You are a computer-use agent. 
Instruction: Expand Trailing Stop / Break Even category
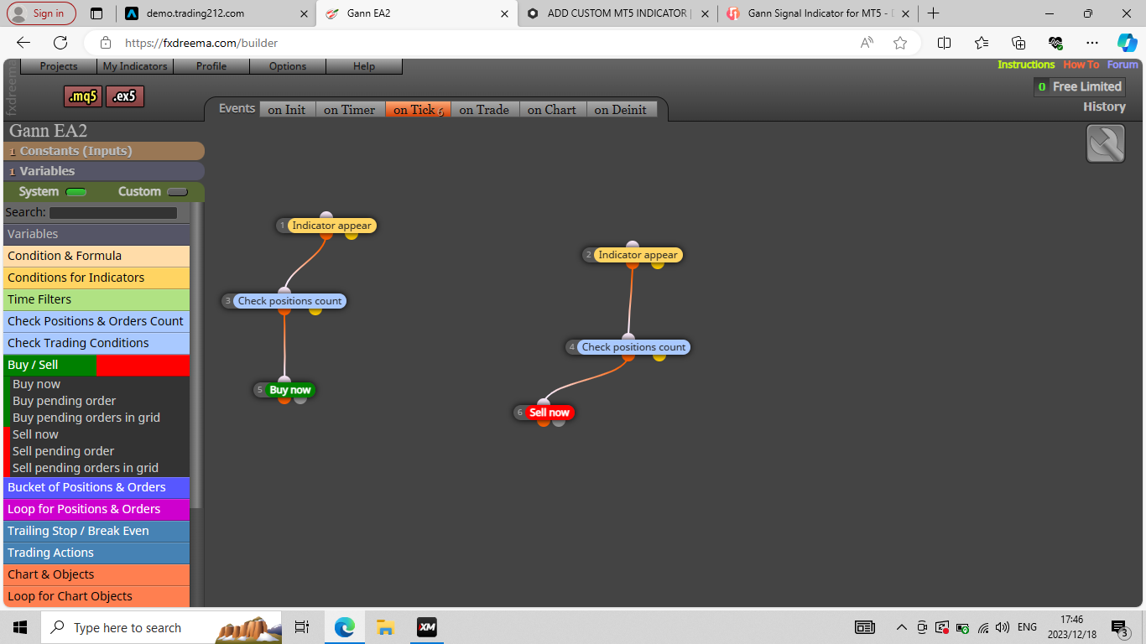pyautogui.click(x=96, y=531)
